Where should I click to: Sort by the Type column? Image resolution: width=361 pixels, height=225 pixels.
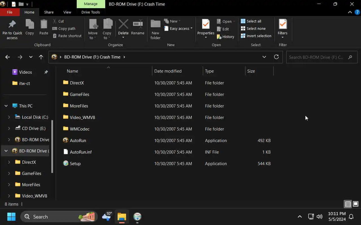[224, 71]
